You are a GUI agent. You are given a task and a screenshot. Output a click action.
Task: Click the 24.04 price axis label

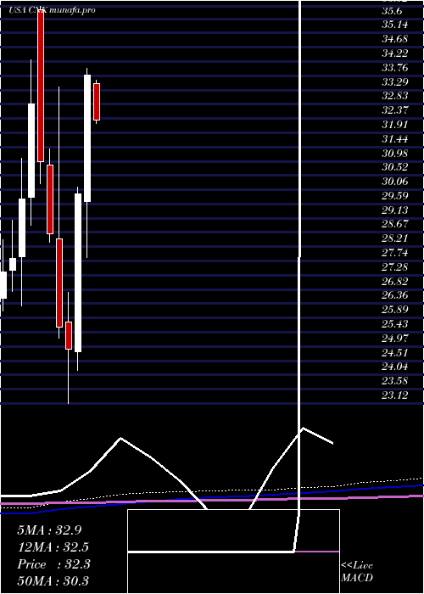coord(395,367)
